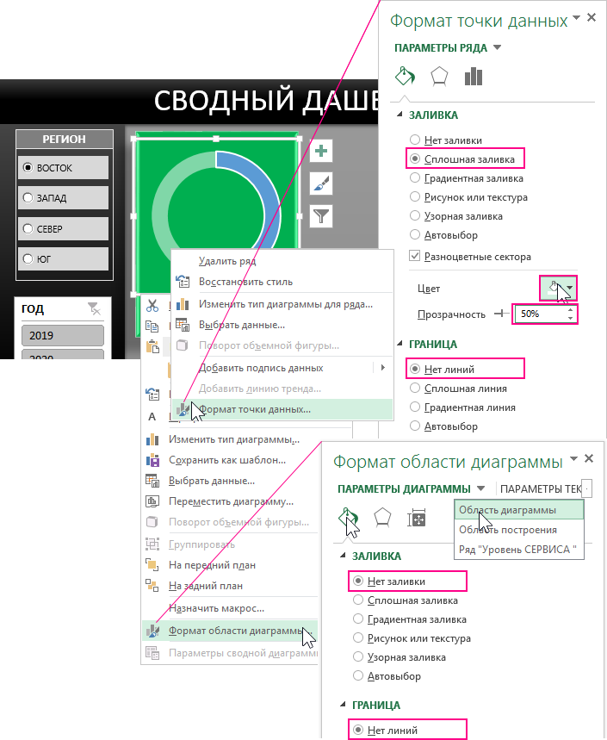Click the 50% transparency input field
This screenshot has width=607, height=740.
pos(540,314)
